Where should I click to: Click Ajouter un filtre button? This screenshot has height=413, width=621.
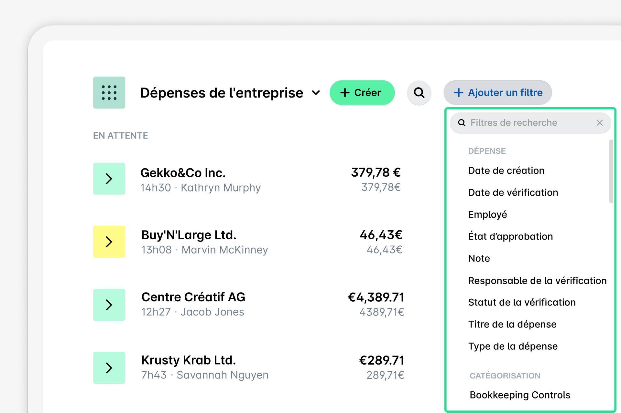point(497,93)
